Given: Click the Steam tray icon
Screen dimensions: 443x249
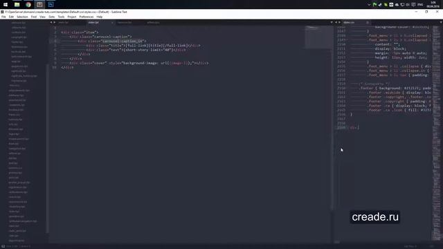Looking at the screenshot, I should [380, 5].
